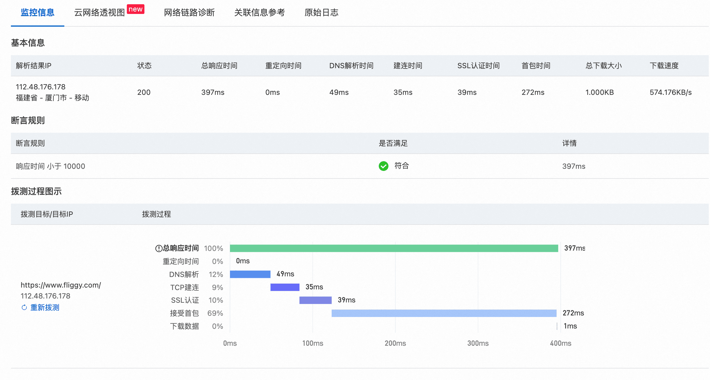
Task: Click the purple TCP建连 bar
Action: point(285,287)
